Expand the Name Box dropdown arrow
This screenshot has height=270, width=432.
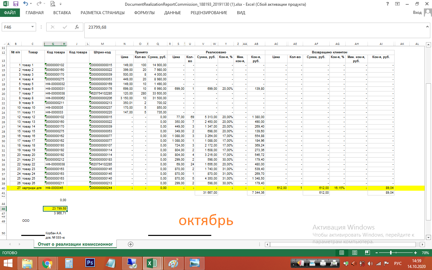point(33,27)
